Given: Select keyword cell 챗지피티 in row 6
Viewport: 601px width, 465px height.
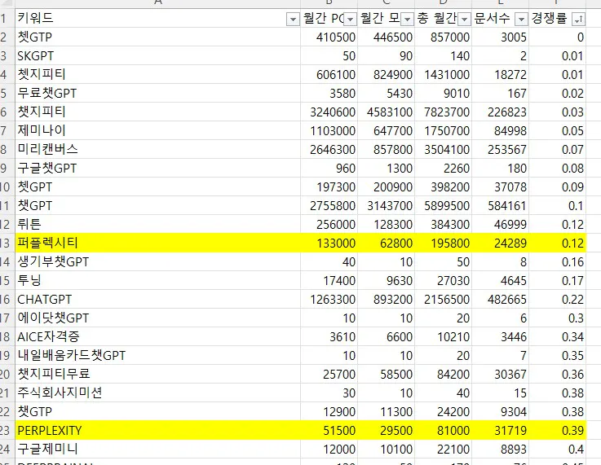Looking at the screenshot, I should pyautogui.click(x=157, y=112).
